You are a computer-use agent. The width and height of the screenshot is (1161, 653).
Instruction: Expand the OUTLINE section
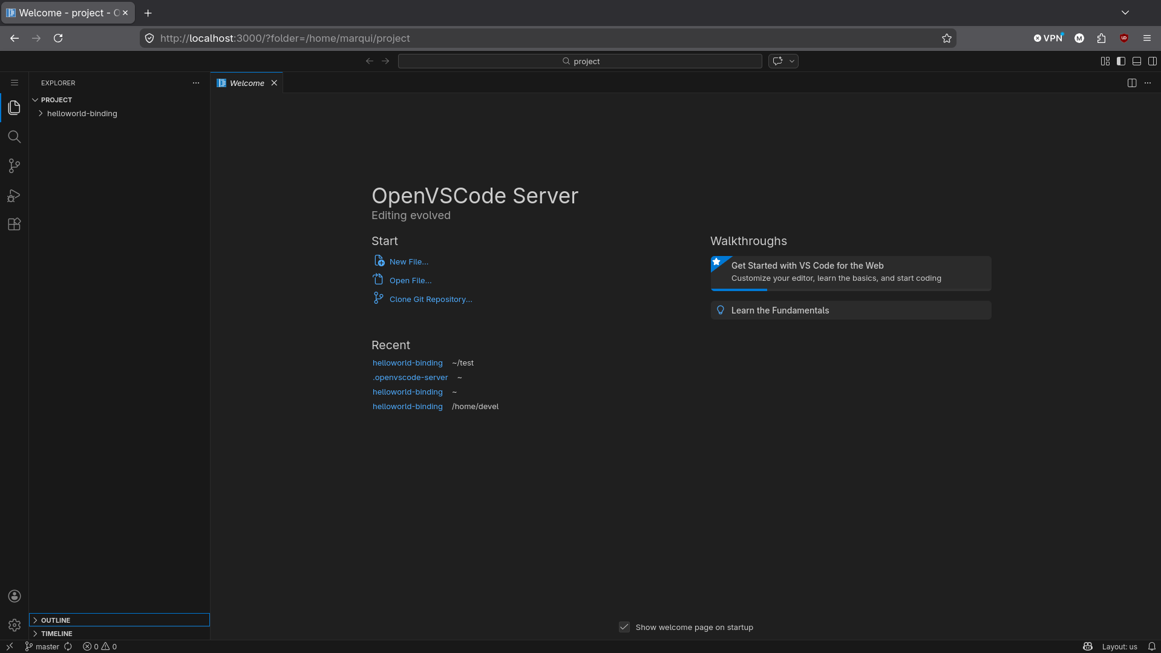(119, 620)
